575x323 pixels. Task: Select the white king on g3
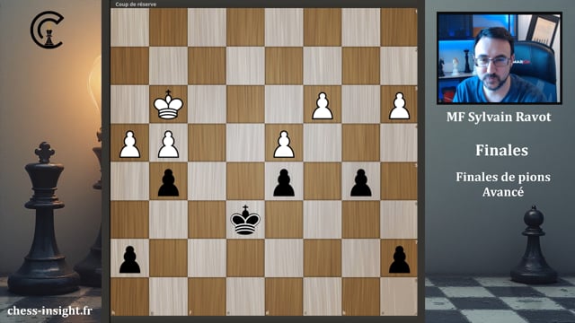point(168,105)
